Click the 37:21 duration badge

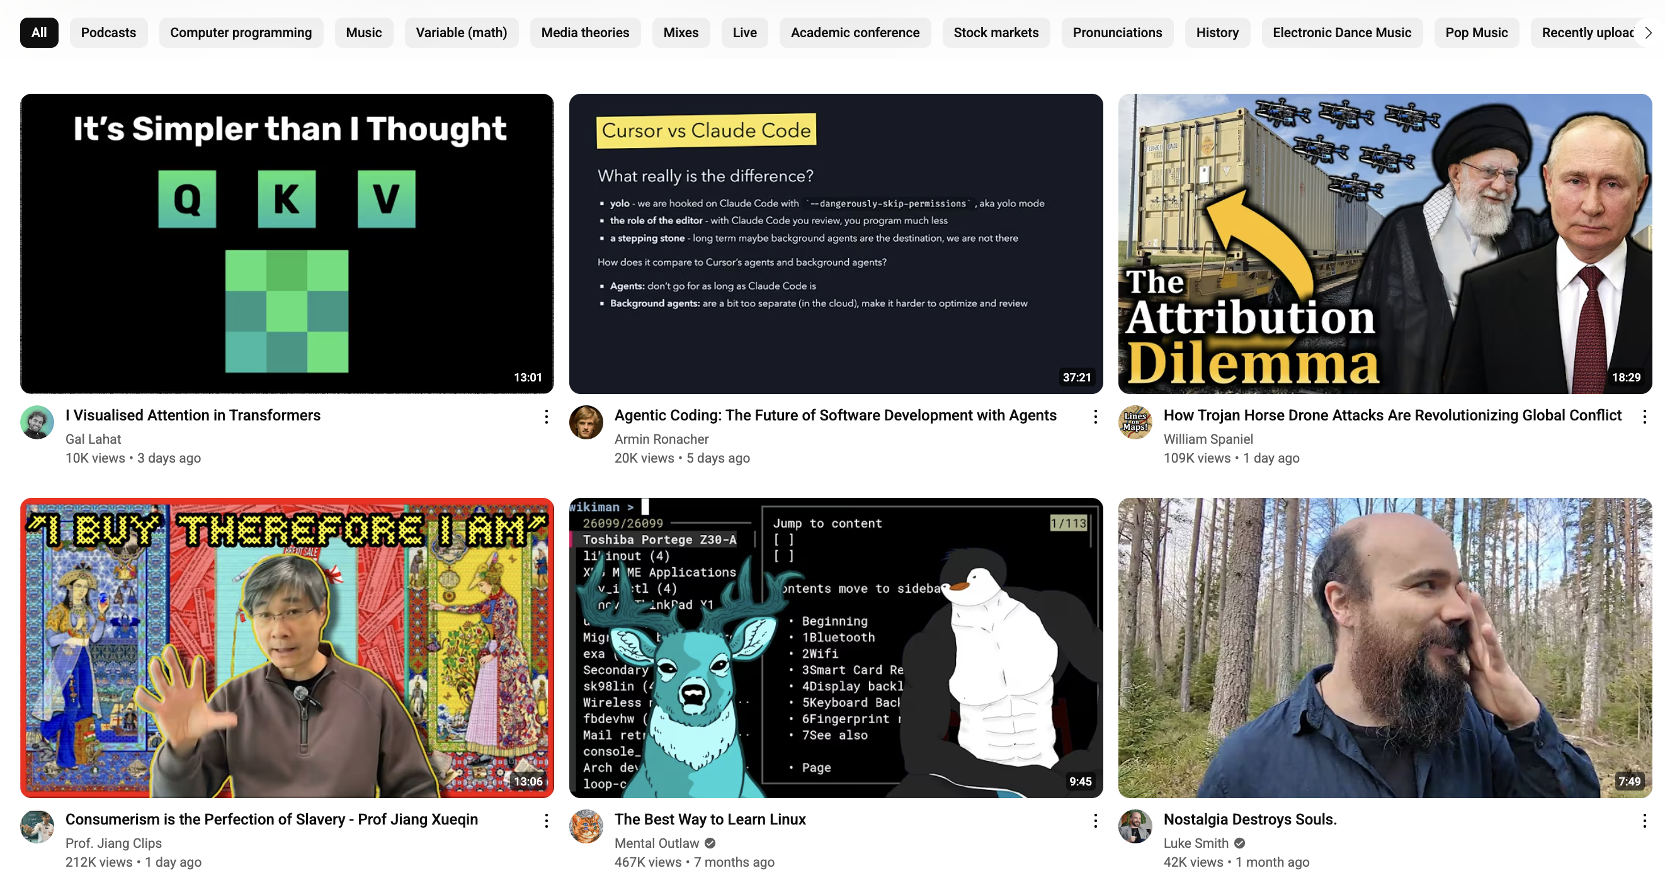1077,377
